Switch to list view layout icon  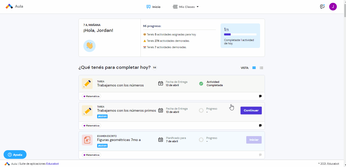[x=261, y=68]
